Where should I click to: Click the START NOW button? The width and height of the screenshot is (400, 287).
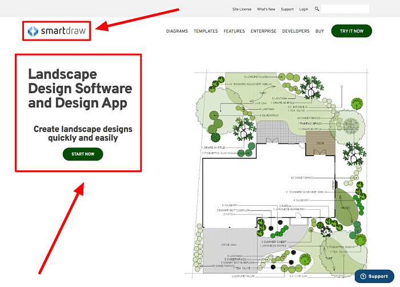(83, 154)
